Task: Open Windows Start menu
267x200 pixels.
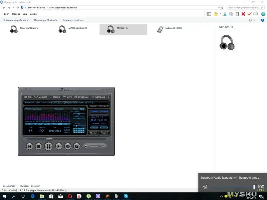Action: (x=4, y=196)
